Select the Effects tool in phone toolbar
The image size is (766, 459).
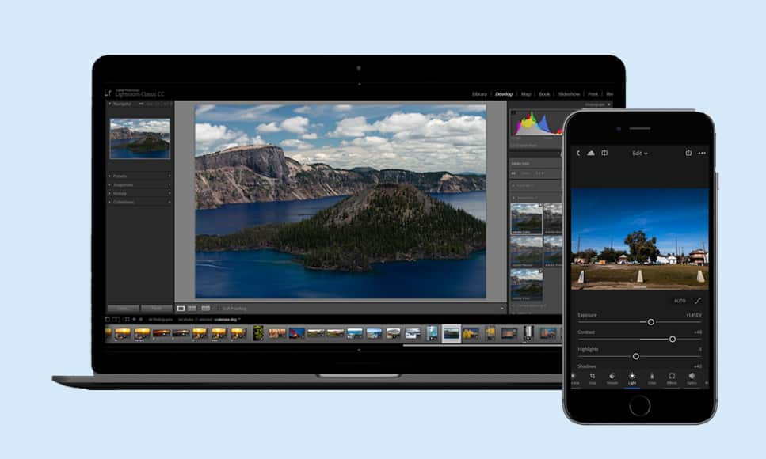point(672,377)
